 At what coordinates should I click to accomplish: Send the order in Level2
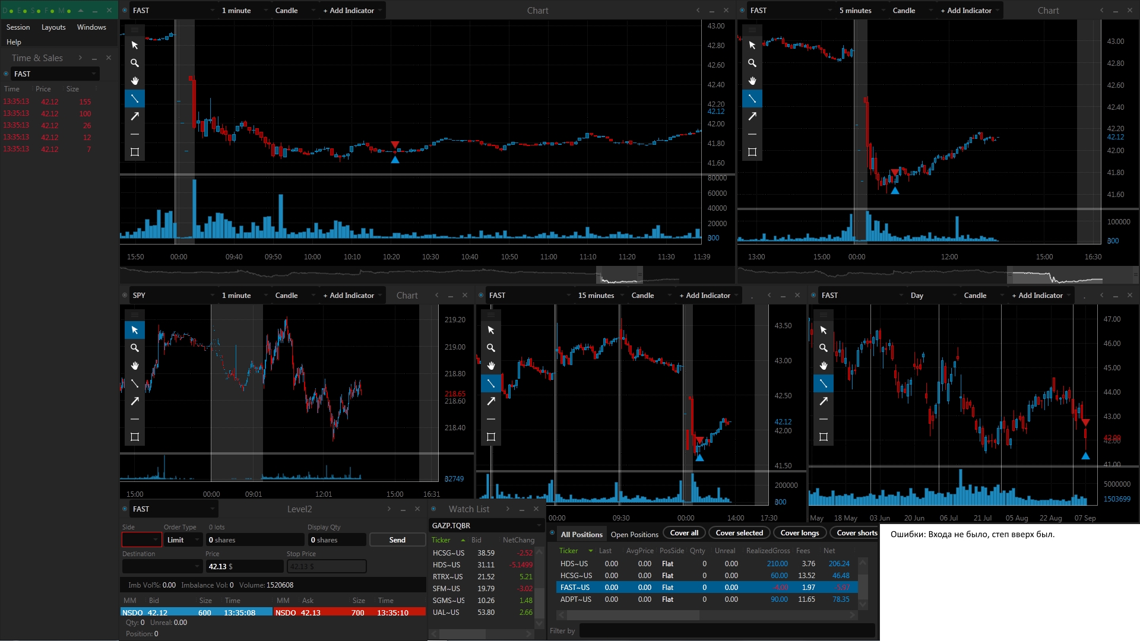click(x=397, y=540)
